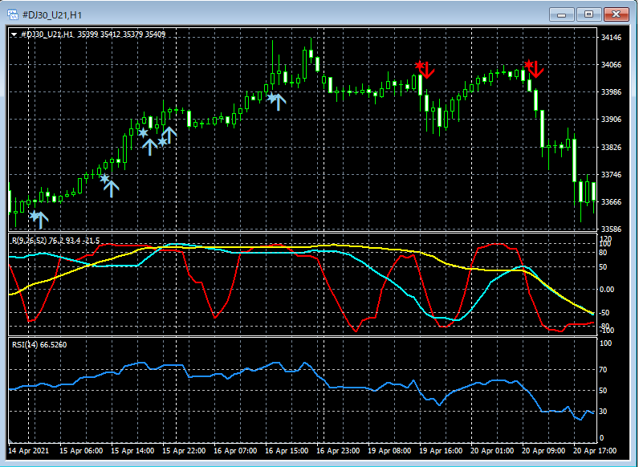
Task: Click the 34146 price scale label
Action: click(x=612, y=38)
